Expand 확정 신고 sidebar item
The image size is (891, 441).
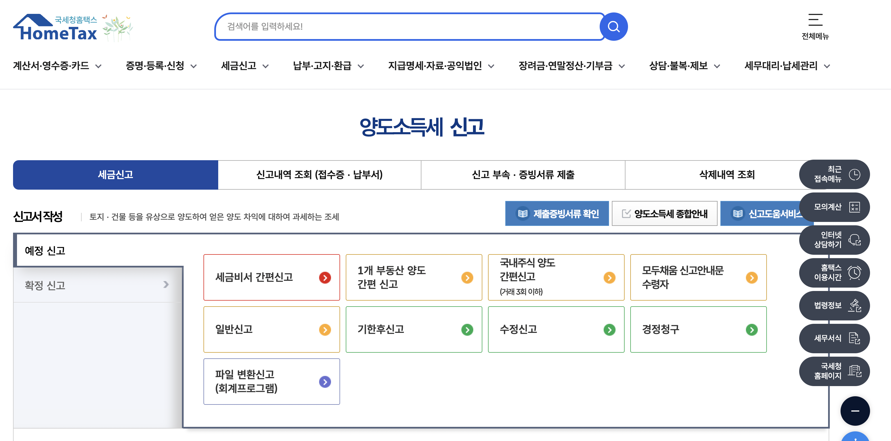pyautogui.click(x=97, y=285)
